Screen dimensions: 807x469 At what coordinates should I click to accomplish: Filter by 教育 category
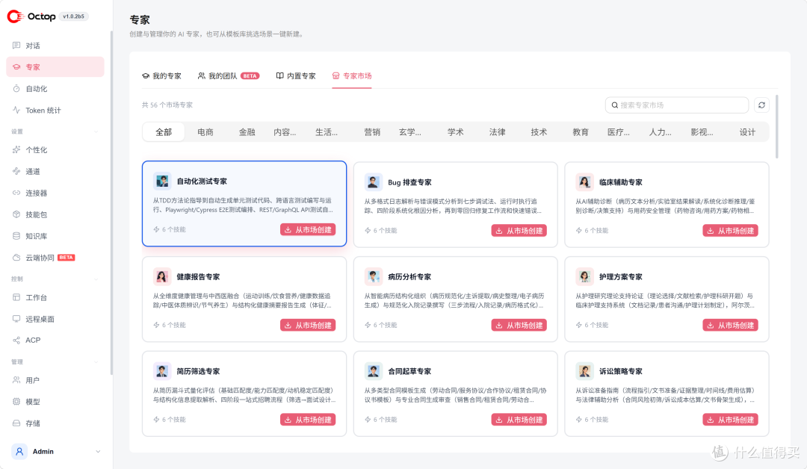(581, 132)
